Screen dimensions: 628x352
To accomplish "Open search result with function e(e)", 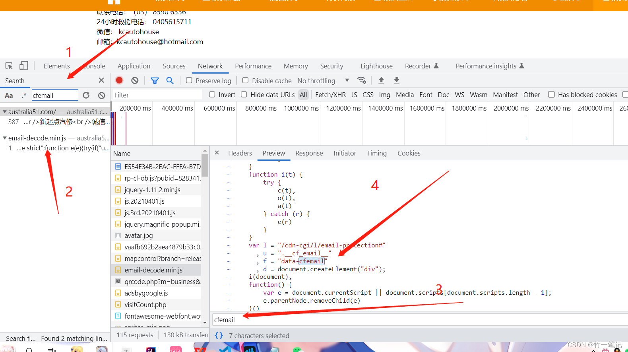I will (x=56, y=148).
